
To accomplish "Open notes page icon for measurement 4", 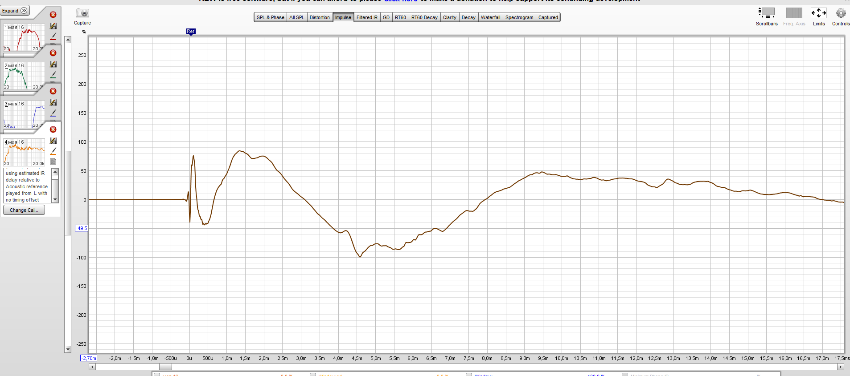I will pyautogui.click(x=53, y=161).
